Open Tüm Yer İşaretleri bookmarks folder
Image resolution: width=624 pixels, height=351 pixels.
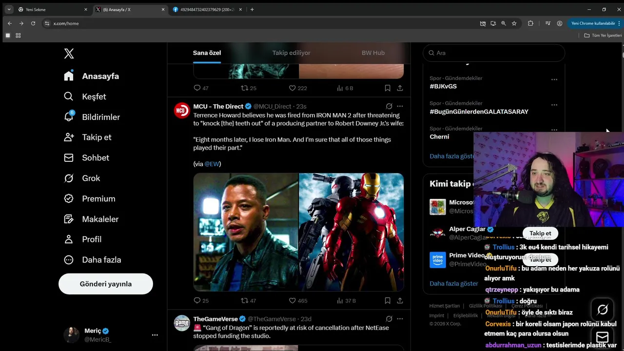point(603,35)
